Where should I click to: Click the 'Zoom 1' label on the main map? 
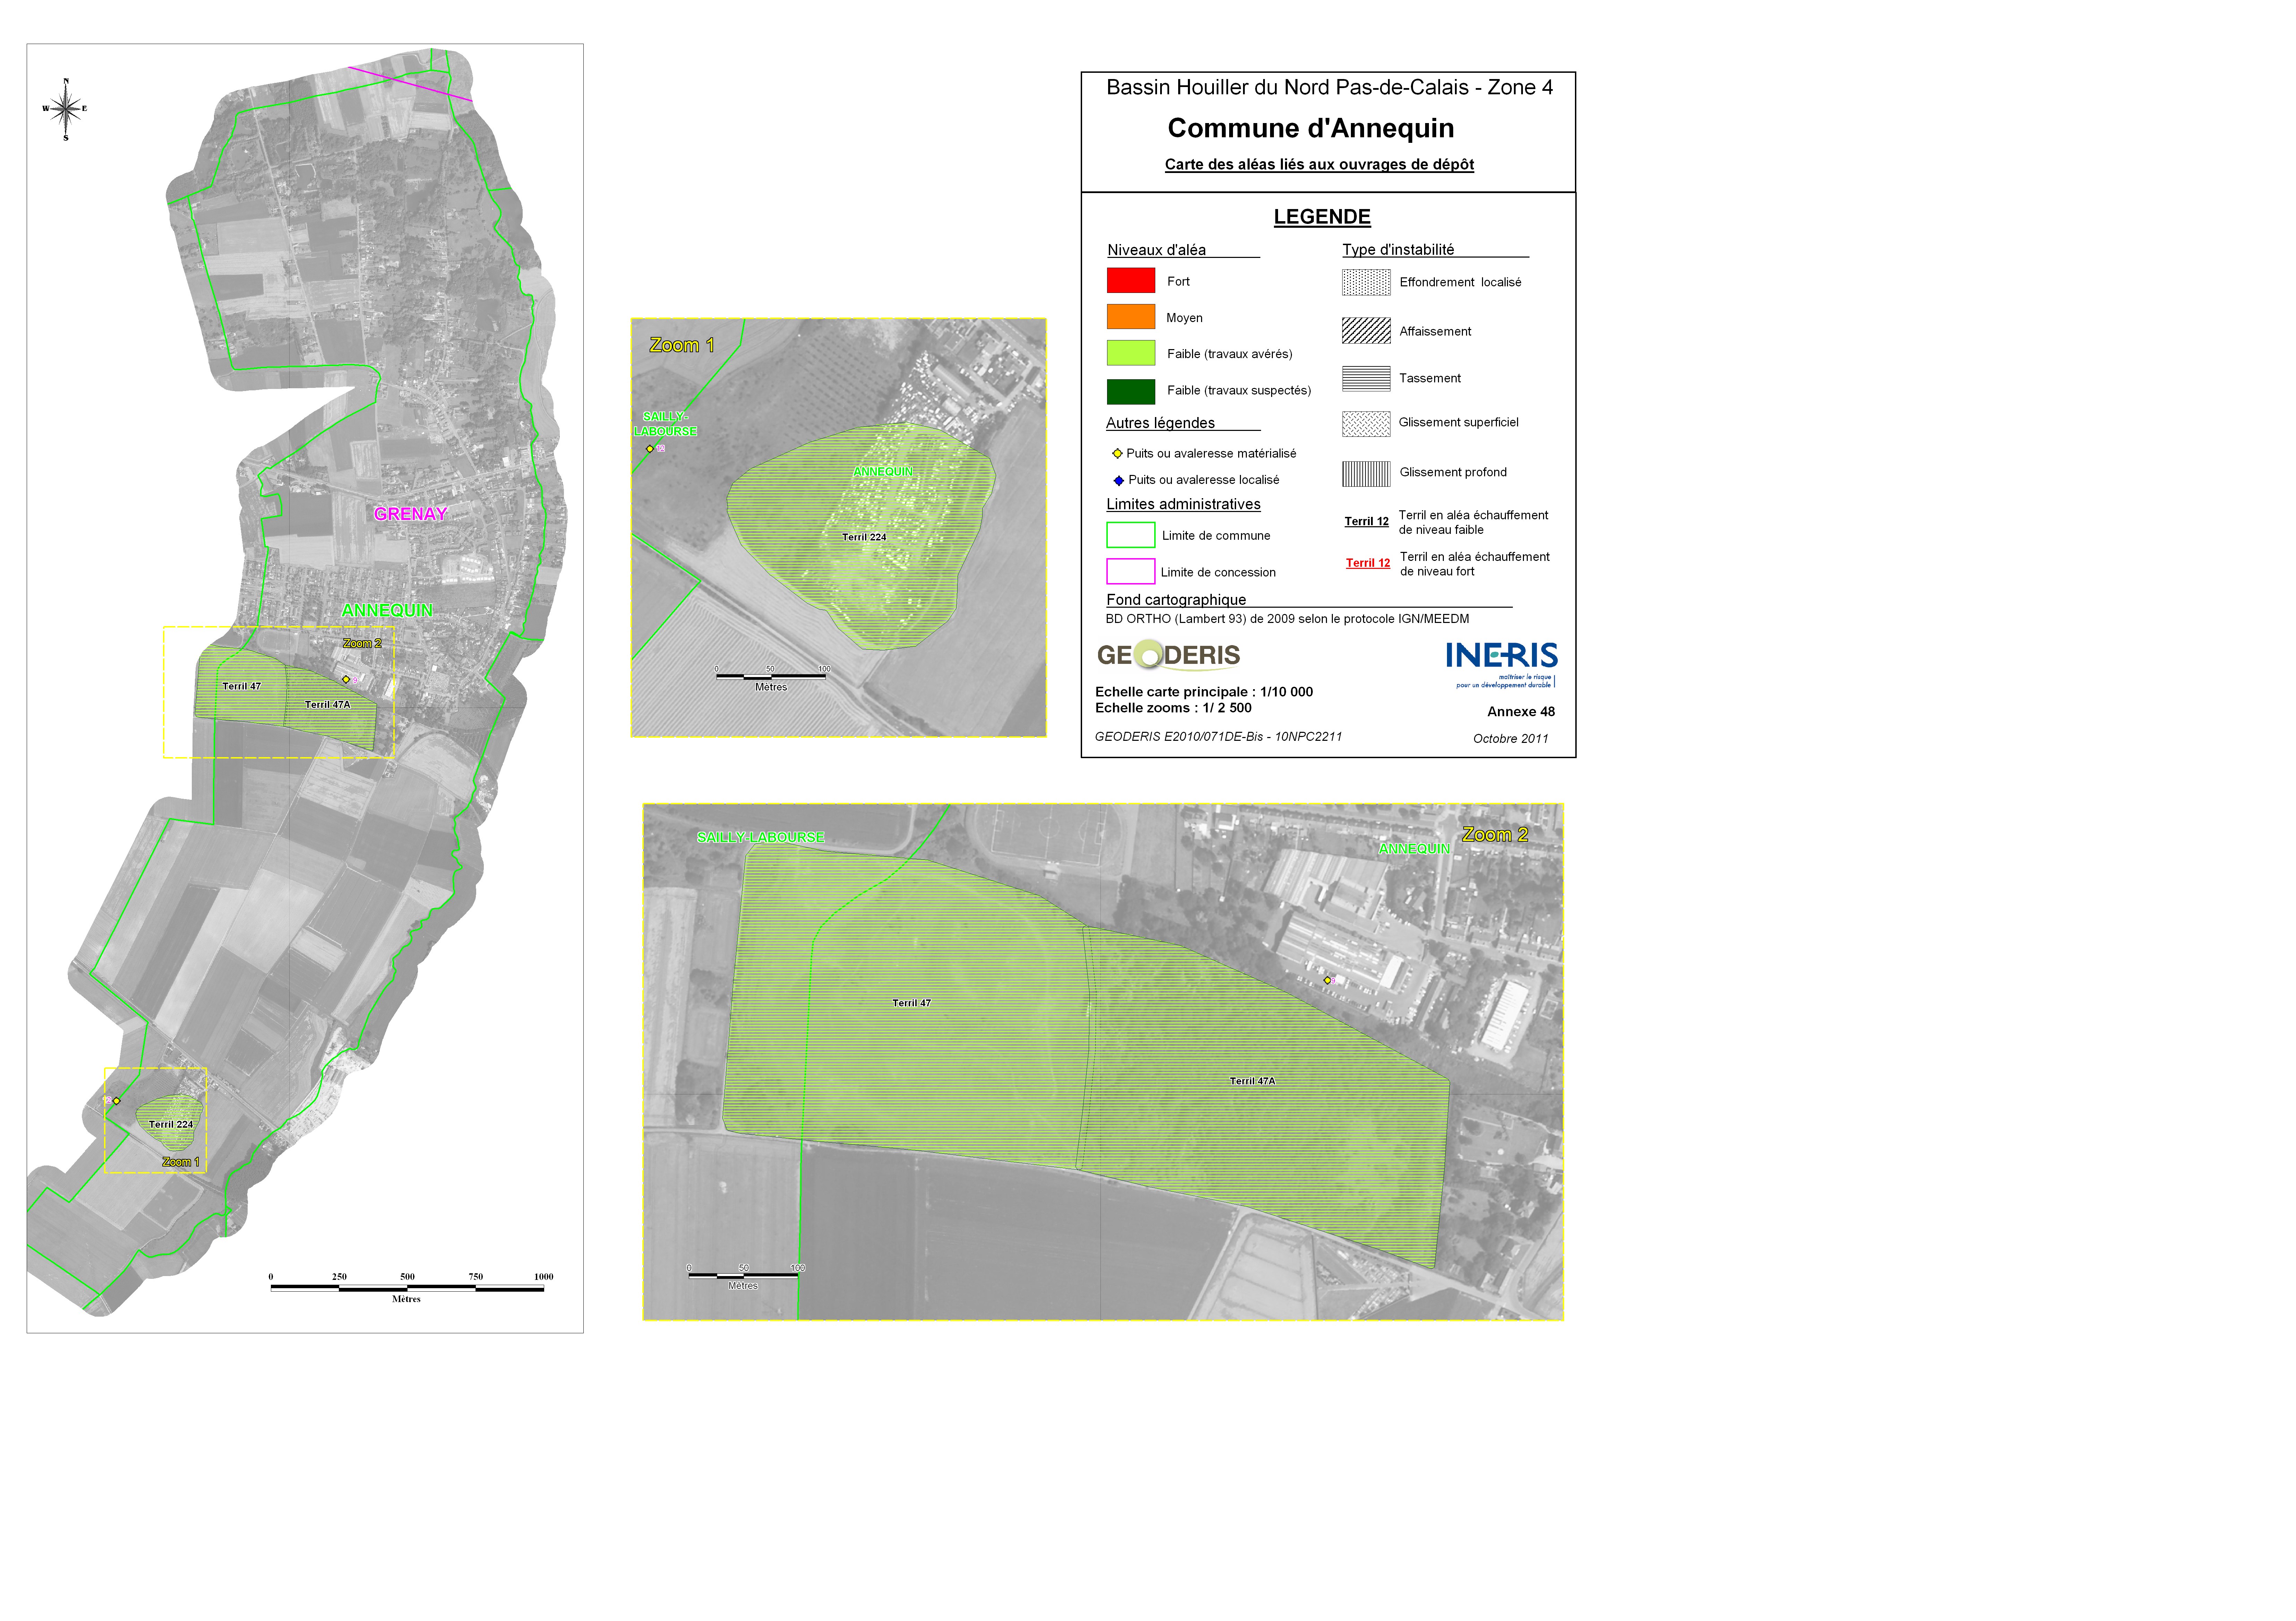coord(181,1162)
